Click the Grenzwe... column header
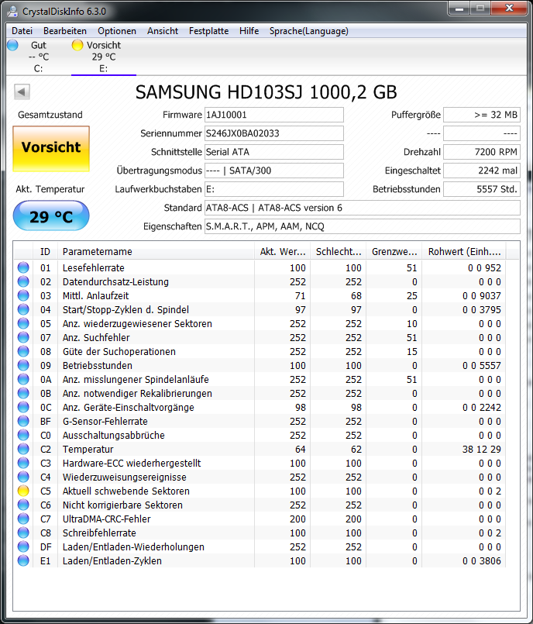This screenshot has width=533, height=624. tap(394, 251)
